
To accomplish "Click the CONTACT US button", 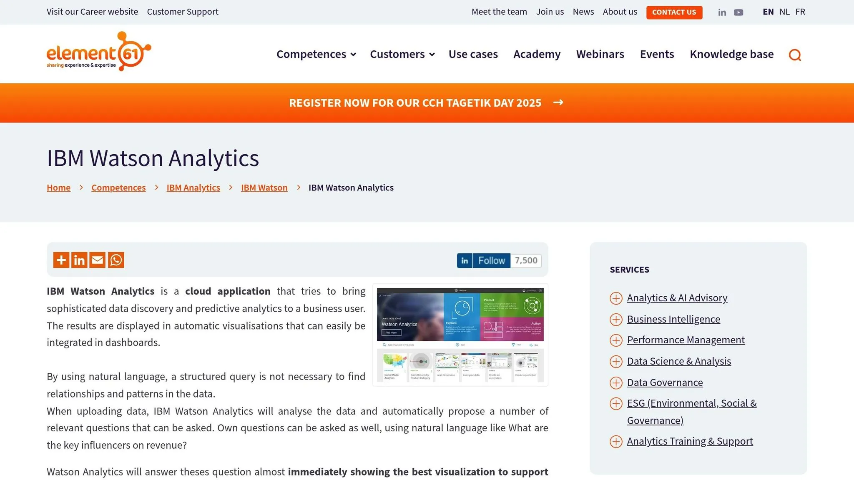I will tap(674, 12).
